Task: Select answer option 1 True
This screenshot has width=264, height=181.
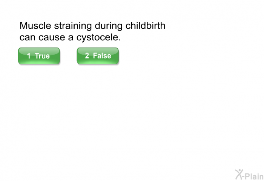Action: pos(39,56)
